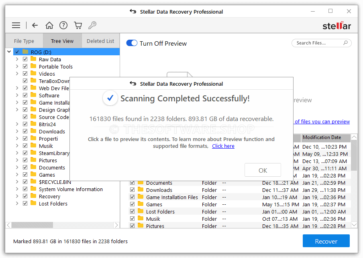
Task: Click the Stellar logo in the toolbar
Action: point(336,25)
